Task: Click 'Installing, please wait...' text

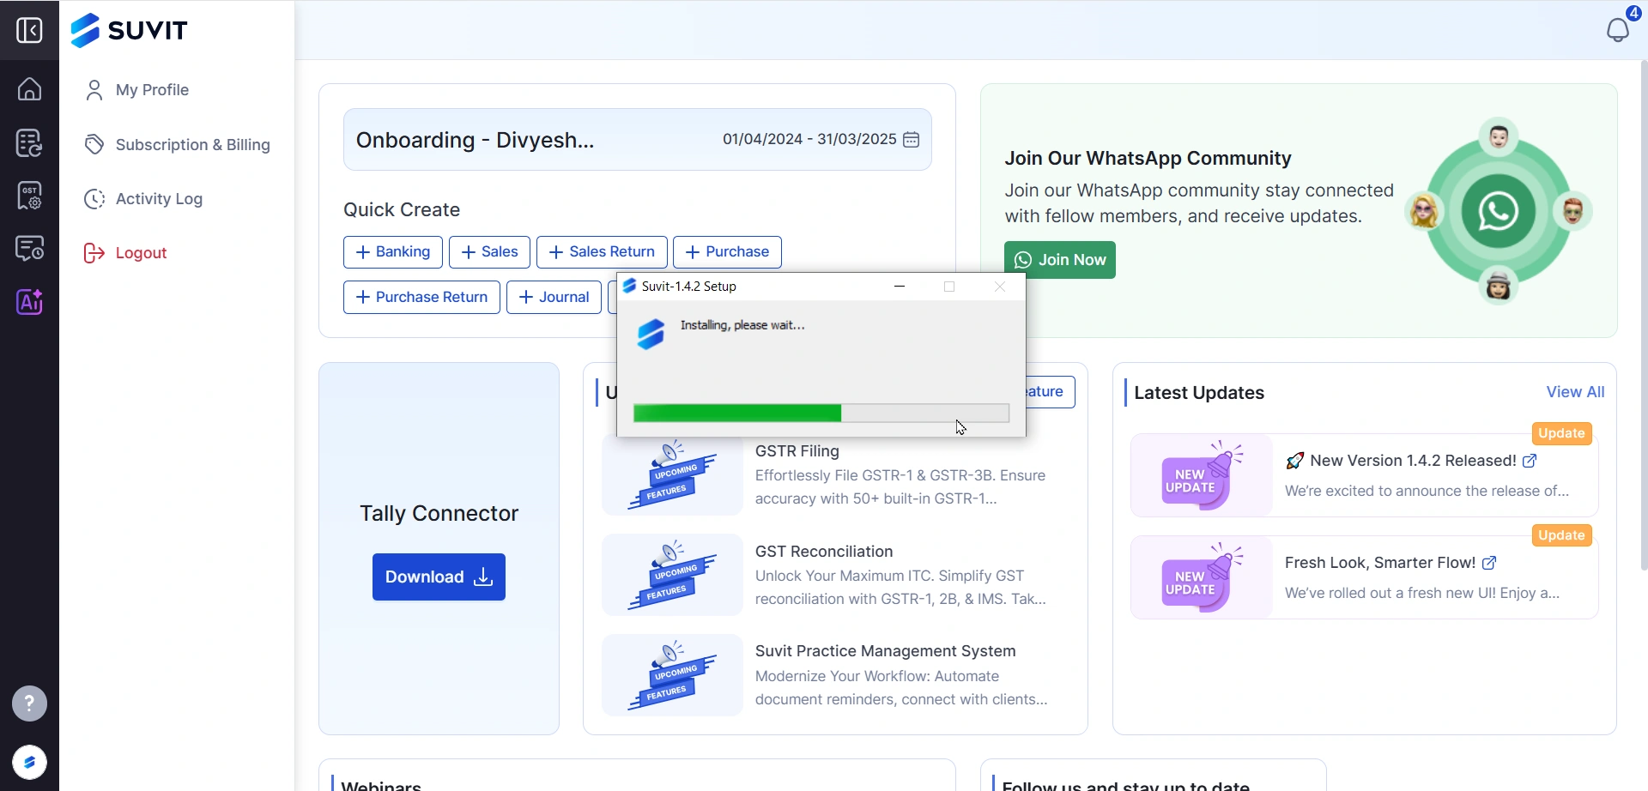Action: pyautogui.click(x=742, y=325)
